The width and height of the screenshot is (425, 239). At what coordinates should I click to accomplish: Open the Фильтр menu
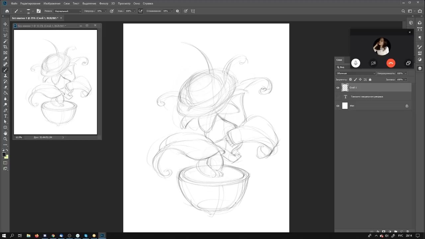[x=104, y=3]
